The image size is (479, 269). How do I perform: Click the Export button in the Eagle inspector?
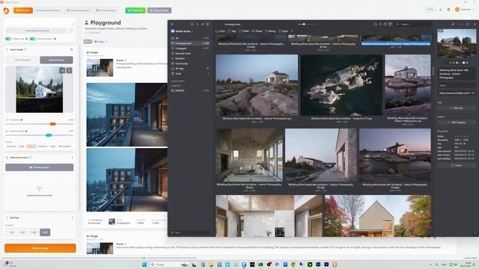457,165
